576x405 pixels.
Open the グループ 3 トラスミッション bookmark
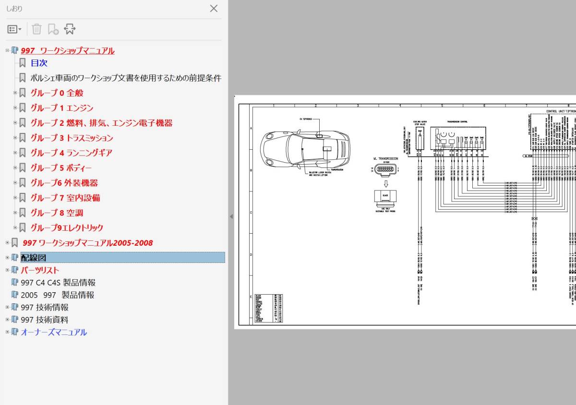click(72, 138)
